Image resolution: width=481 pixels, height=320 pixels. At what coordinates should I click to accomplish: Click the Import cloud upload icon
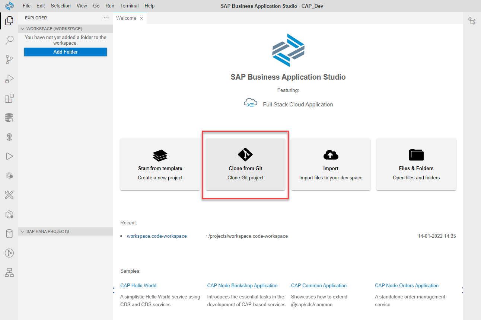click(x=331, y=154)
